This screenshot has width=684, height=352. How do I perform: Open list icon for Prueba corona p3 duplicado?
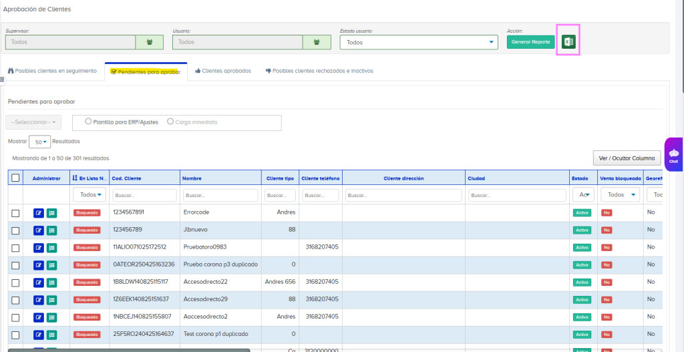[x=51, y=265]
